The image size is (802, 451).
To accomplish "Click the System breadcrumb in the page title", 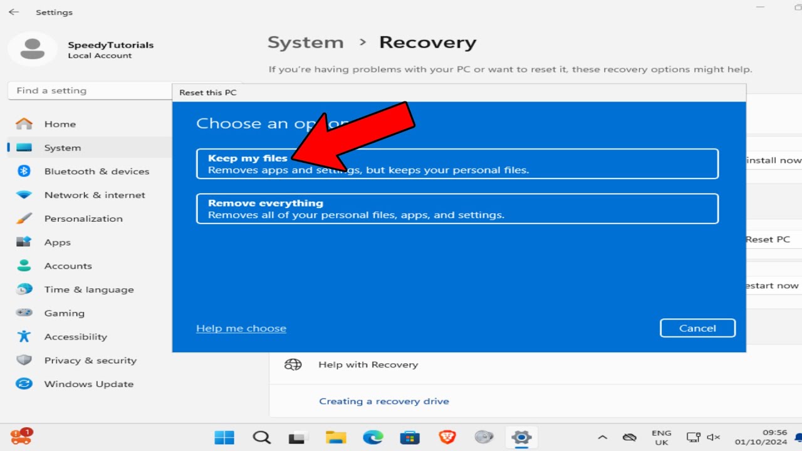I will click(306, 43).
